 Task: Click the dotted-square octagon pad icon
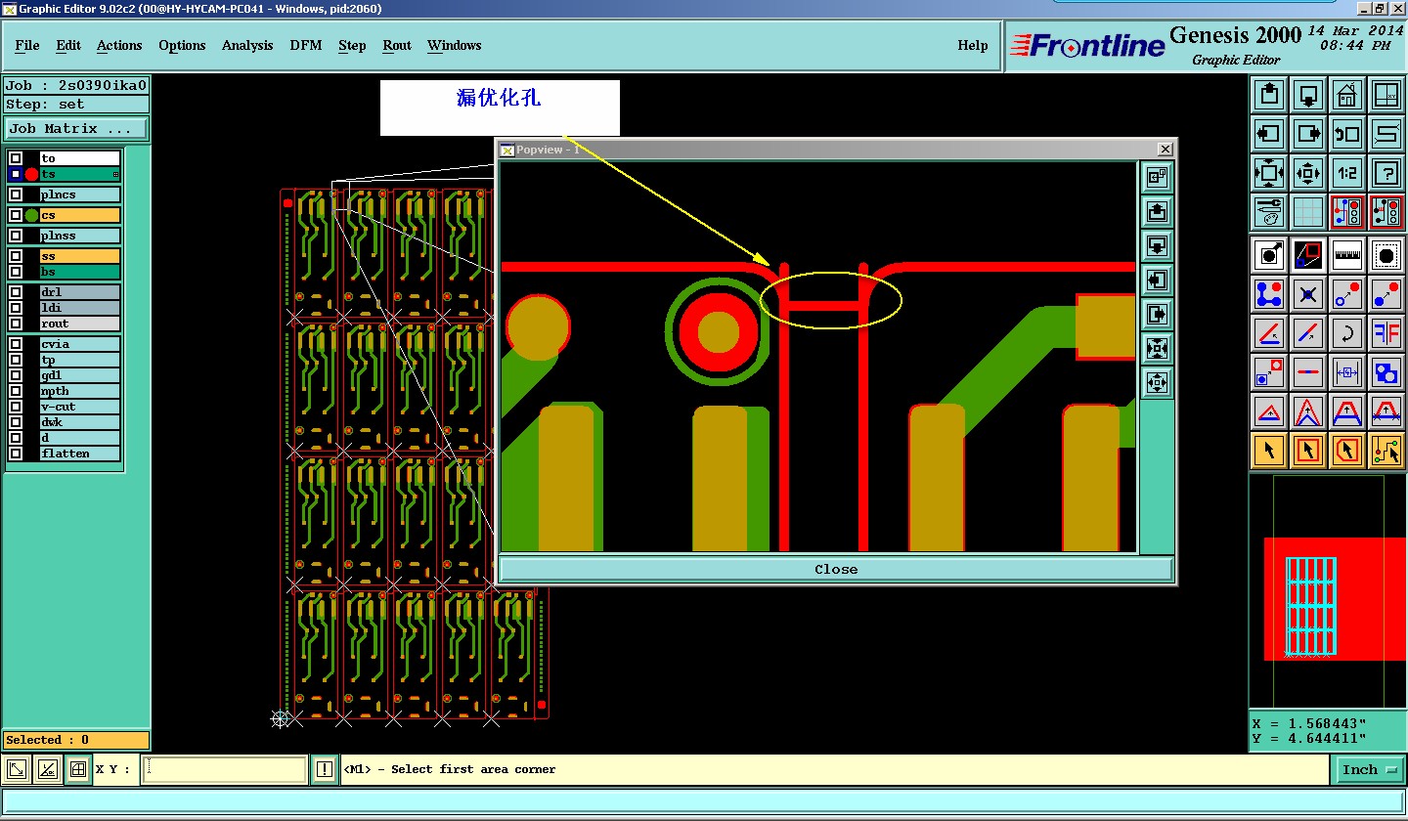coord(1386,255)
